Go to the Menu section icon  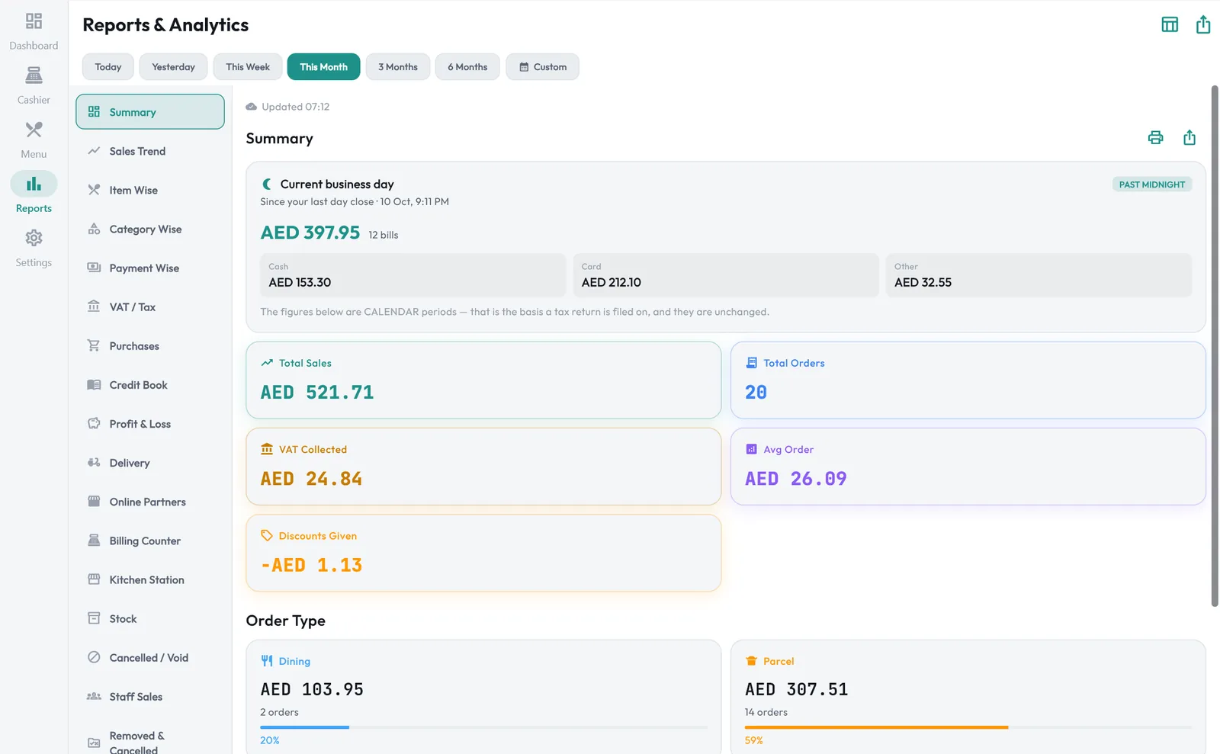(x=34, y=130)
